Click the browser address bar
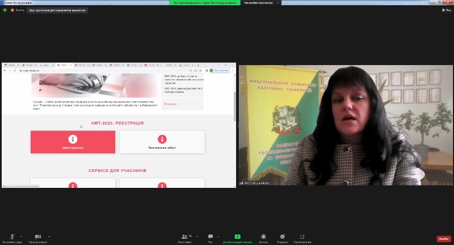The height and width of the screenshot is (245, 454). click(110, 70)
